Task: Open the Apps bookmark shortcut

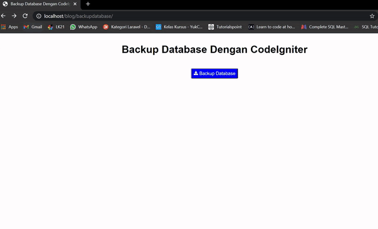Action: tap(9, 27)
